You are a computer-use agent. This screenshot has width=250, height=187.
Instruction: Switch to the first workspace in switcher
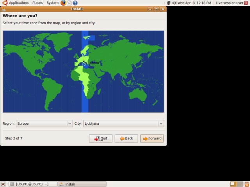coord(233,184)
